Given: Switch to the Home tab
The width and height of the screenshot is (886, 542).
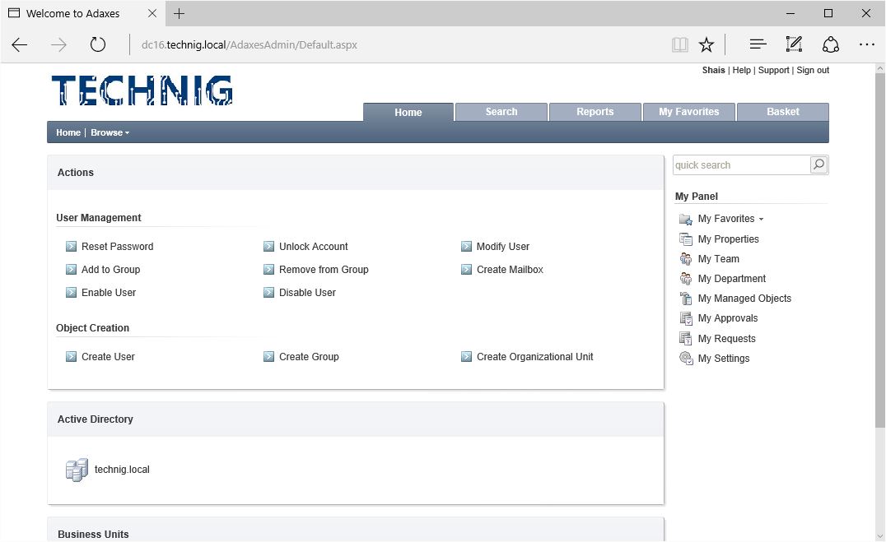Looking at the screenshot, I should 408,113.
